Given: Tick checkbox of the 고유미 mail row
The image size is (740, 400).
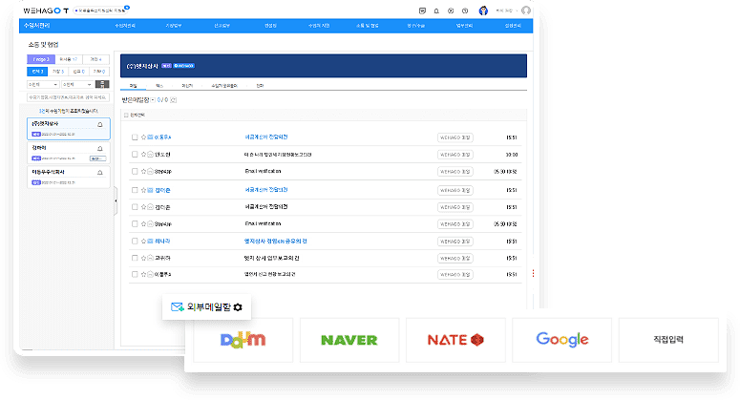Looking at the screenshot, I should tap(135, 258).
